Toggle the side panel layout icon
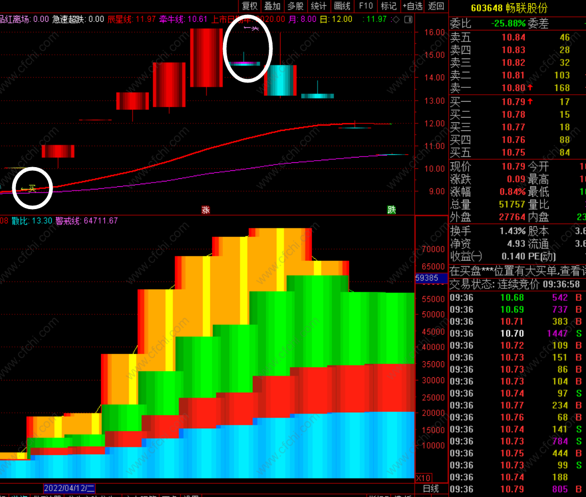Screen dimensions: 586x497 click(408, 19)
